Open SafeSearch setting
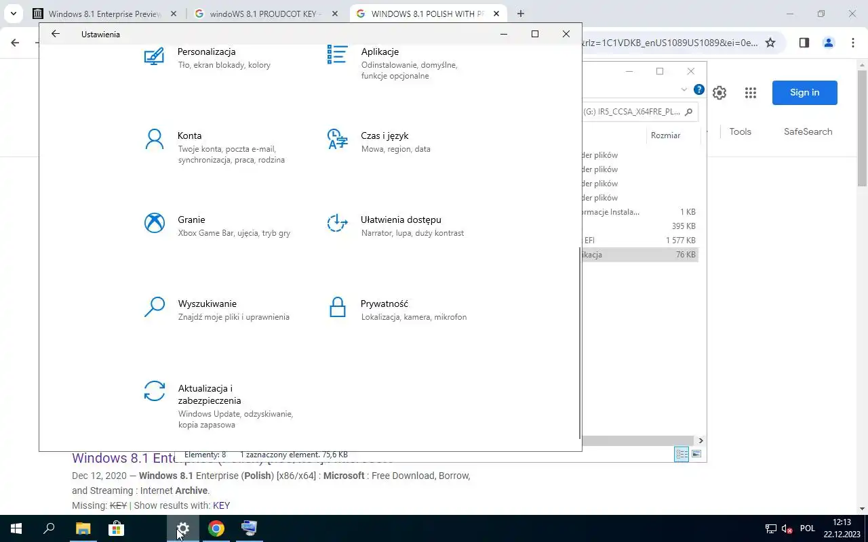The height and width of the screenshot is (542, 868). tap(808, 131)
